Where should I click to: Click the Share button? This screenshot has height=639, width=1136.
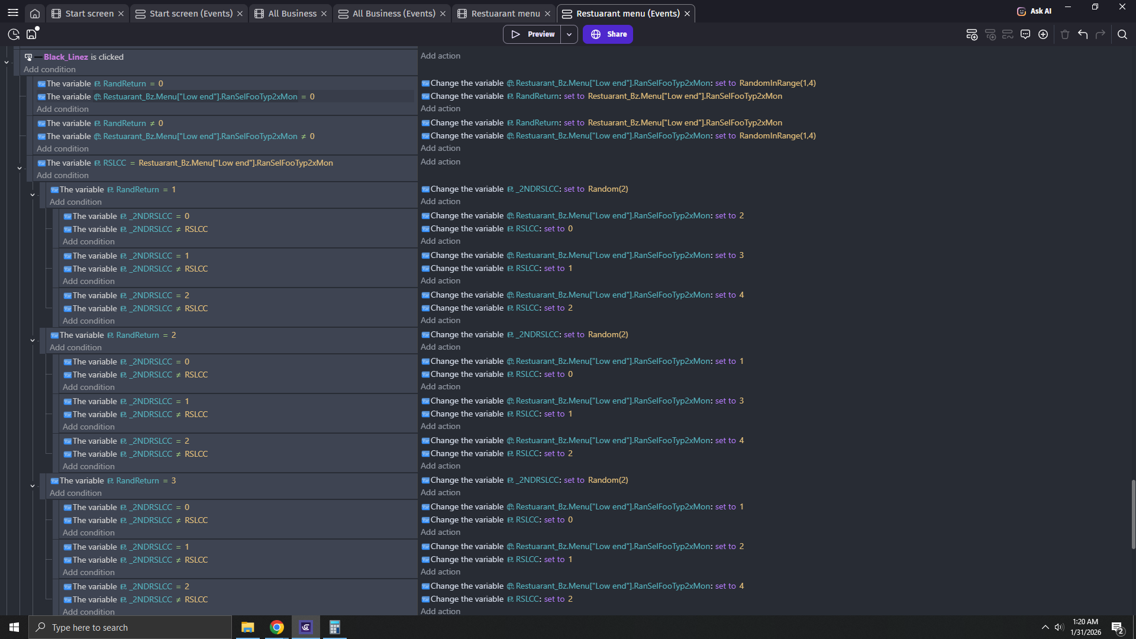tap(608, 34)
